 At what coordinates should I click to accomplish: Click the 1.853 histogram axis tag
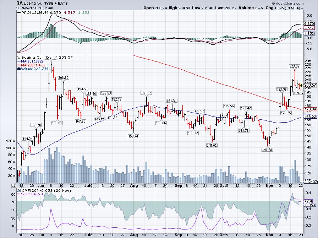[x=309, y=33]
